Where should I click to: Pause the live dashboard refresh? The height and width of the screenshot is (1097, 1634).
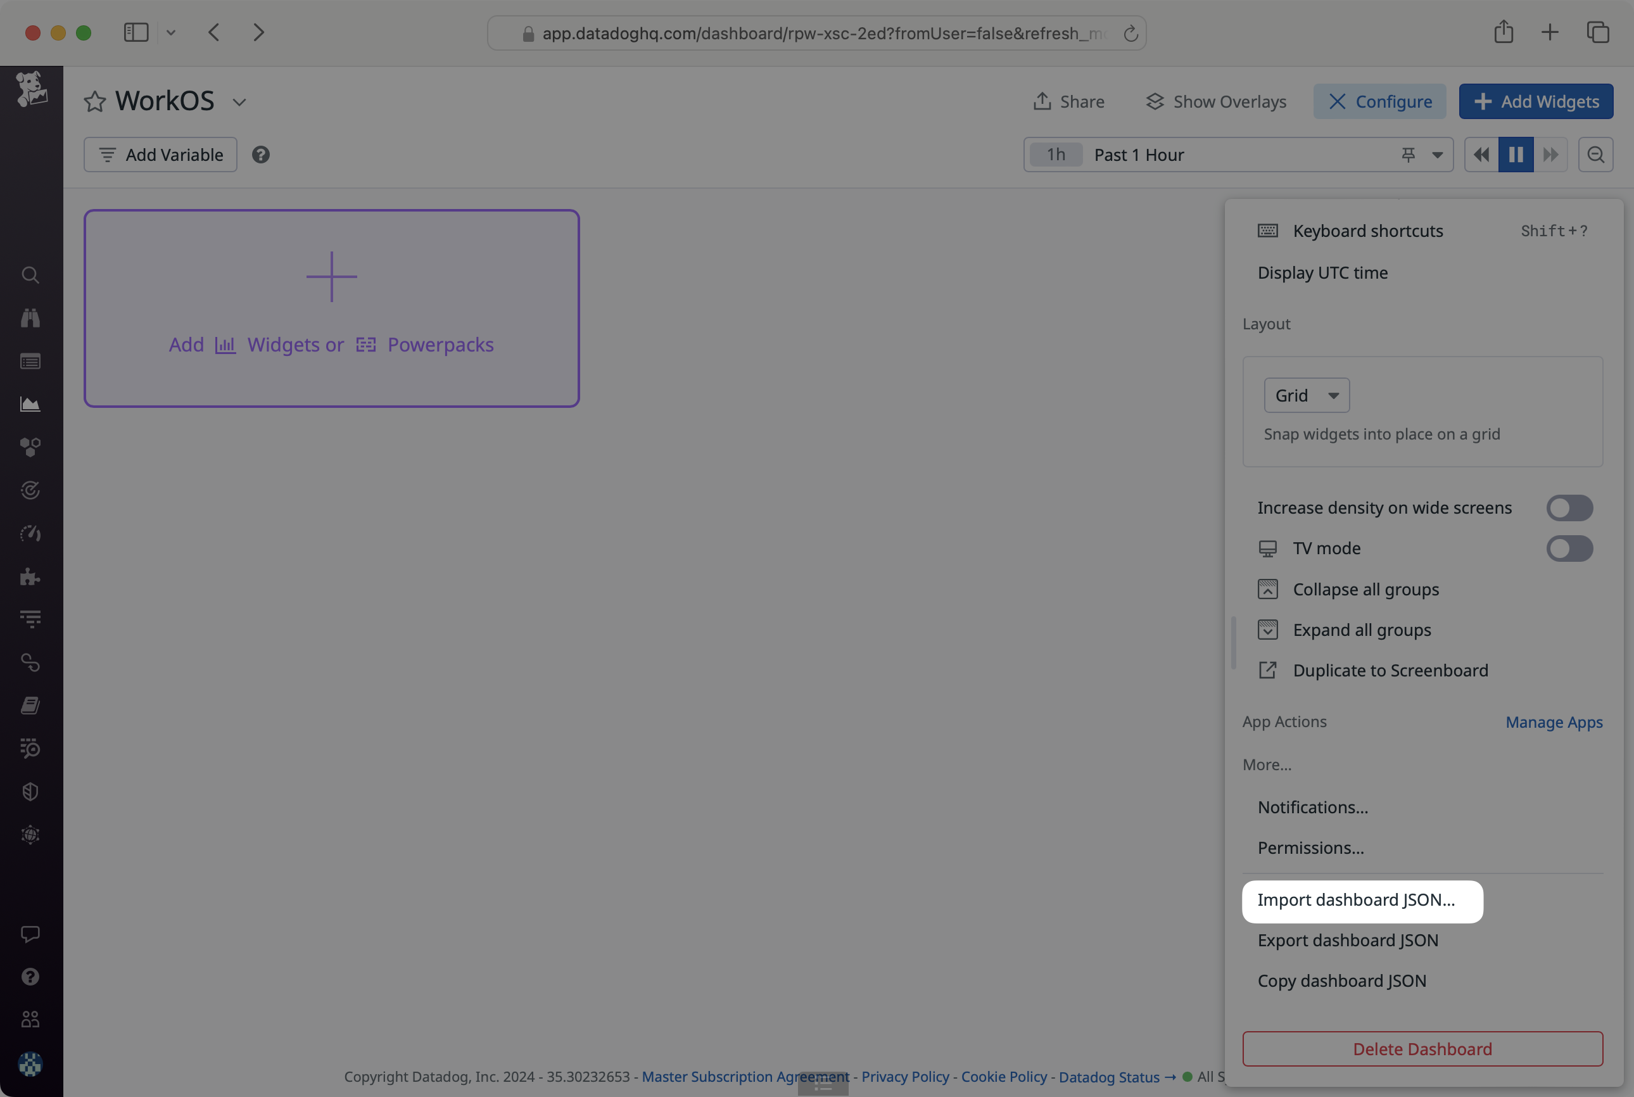pyautogui.click(x=1516, y=155)
